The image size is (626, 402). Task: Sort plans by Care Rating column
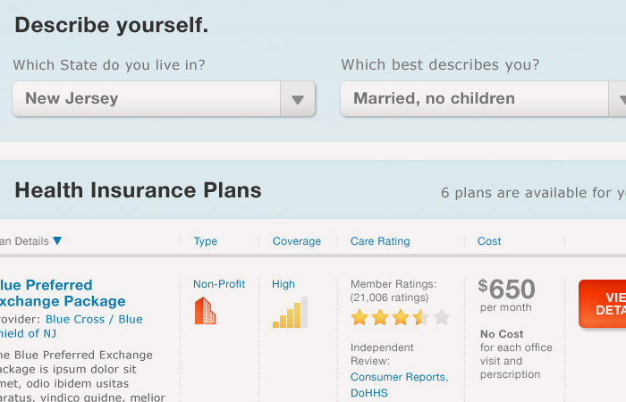[x=380, y=241]
